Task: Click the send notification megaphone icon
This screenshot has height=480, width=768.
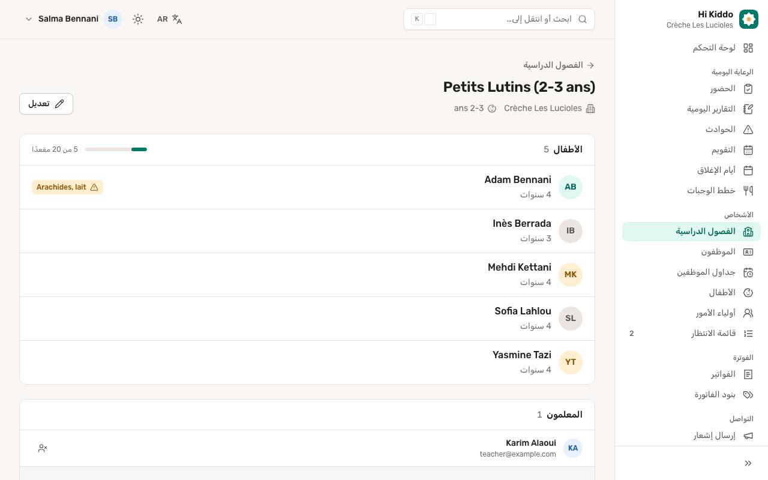Action: tap(748, 436)
